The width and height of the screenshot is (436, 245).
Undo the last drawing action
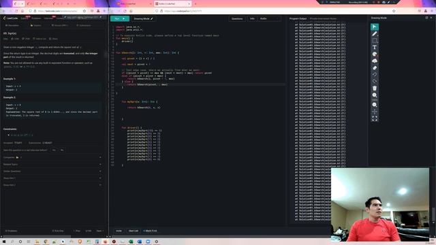pyautogui.click(x=375, y=74)
